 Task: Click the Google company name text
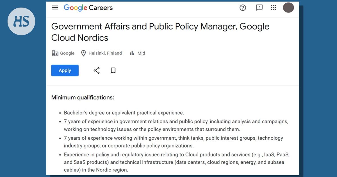(67, 53)
